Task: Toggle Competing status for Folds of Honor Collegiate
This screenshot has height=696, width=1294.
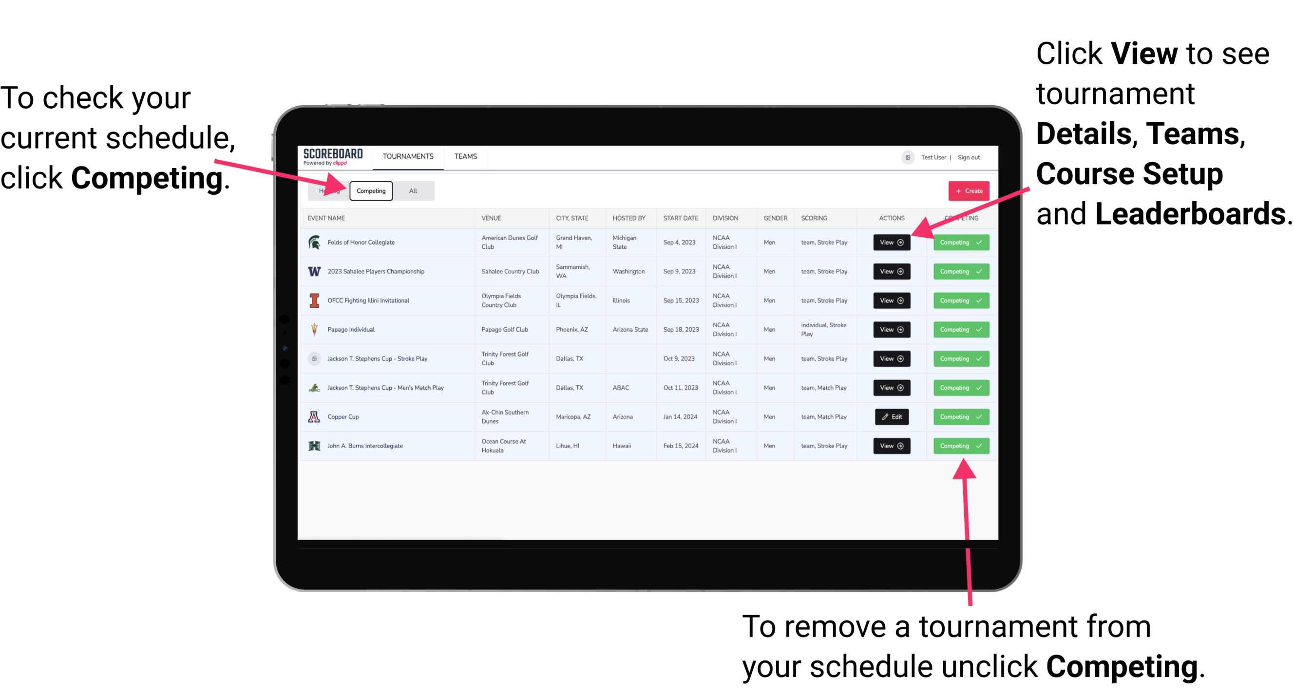Action: [958, 243]
